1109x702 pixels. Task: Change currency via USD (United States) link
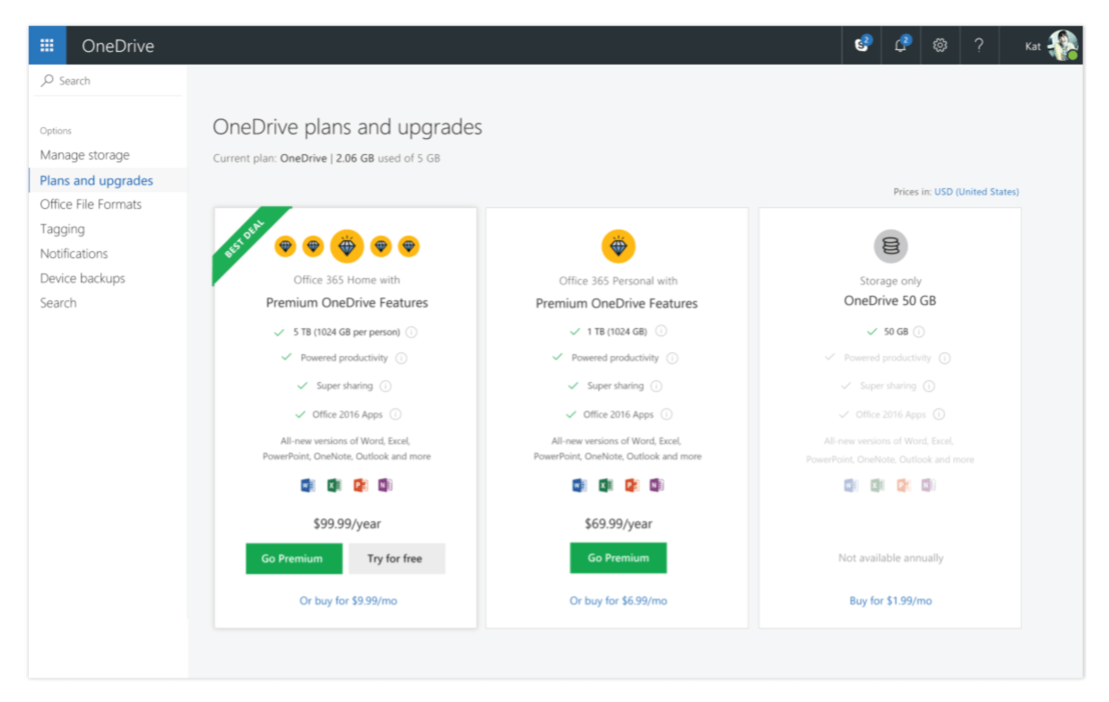(x=976, y=192)
